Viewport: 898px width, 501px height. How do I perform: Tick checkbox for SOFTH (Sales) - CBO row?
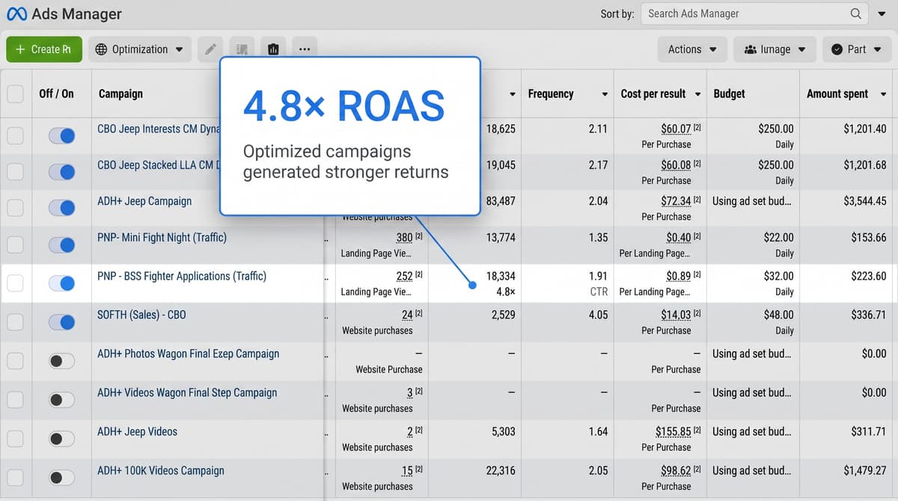pos(15,322)
